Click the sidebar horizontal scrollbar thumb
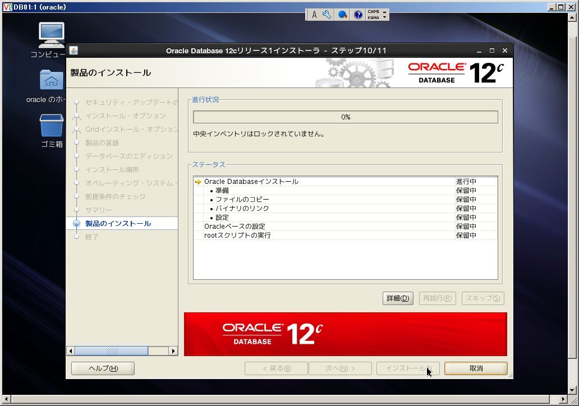 click(112, 351)
